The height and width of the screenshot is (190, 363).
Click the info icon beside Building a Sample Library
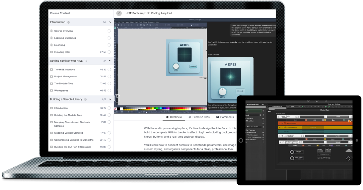tap(85, 99)
